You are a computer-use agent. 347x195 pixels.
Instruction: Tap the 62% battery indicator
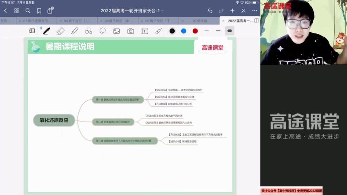(x=251, y=3)
